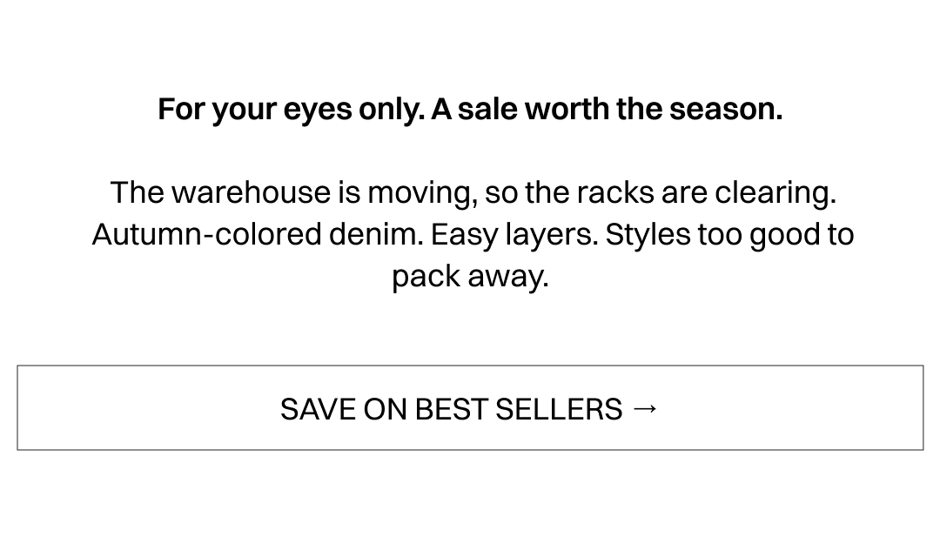Click the text 'so the racks are clearing.'
Viewport: 940px width, 537px height.
(660, 192)
